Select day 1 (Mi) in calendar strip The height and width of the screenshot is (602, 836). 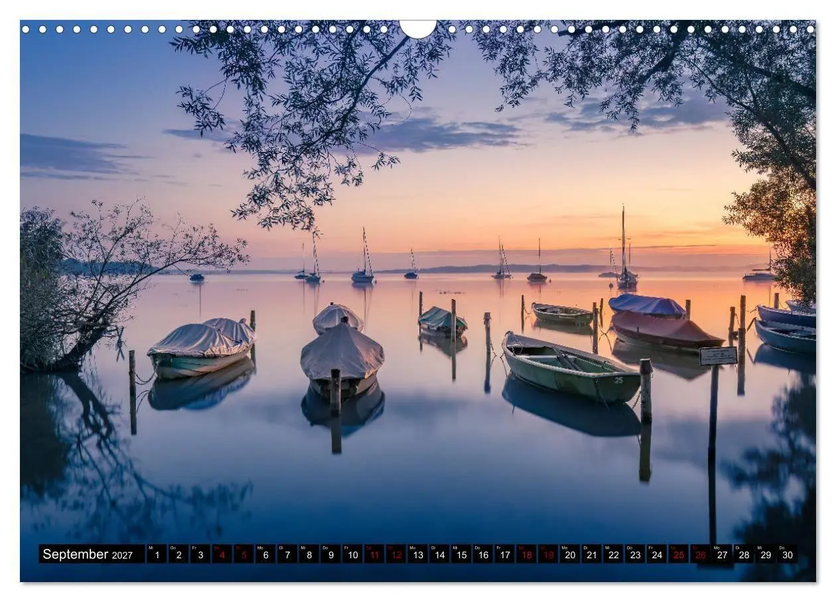[x=157, y=554]
